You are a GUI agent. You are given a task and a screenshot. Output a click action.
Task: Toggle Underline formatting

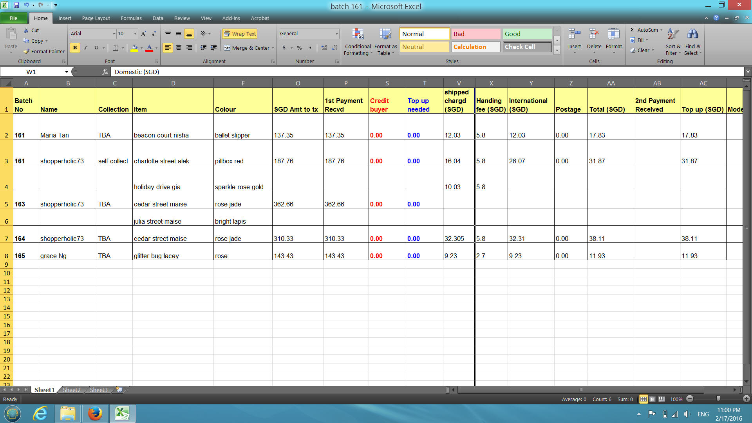pyautogui.click(x=96, y=48)
